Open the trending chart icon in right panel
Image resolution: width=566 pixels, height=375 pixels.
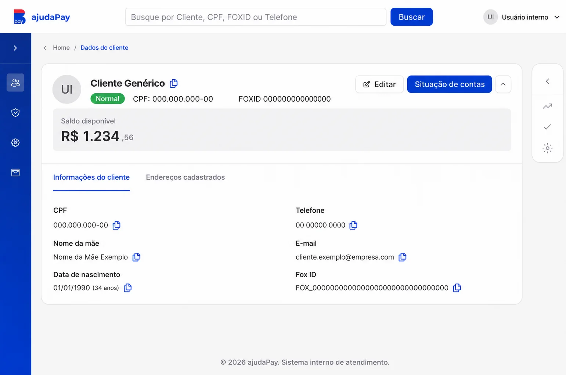click(x=547, y=106)
